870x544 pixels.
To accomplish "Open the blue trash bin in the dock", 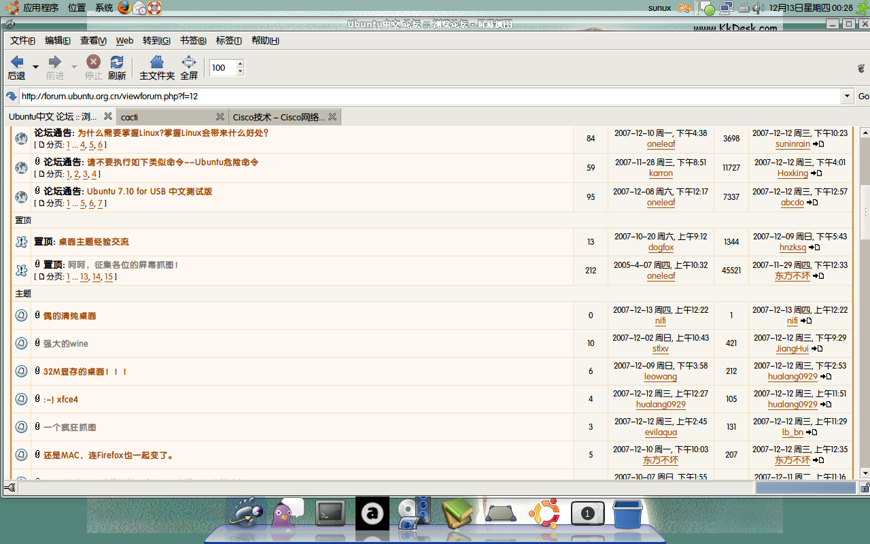I will [x=627, y=514].
